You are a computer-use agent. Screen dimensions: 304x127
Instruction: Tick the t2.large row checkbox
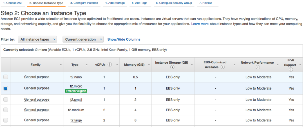coord(6,120)
